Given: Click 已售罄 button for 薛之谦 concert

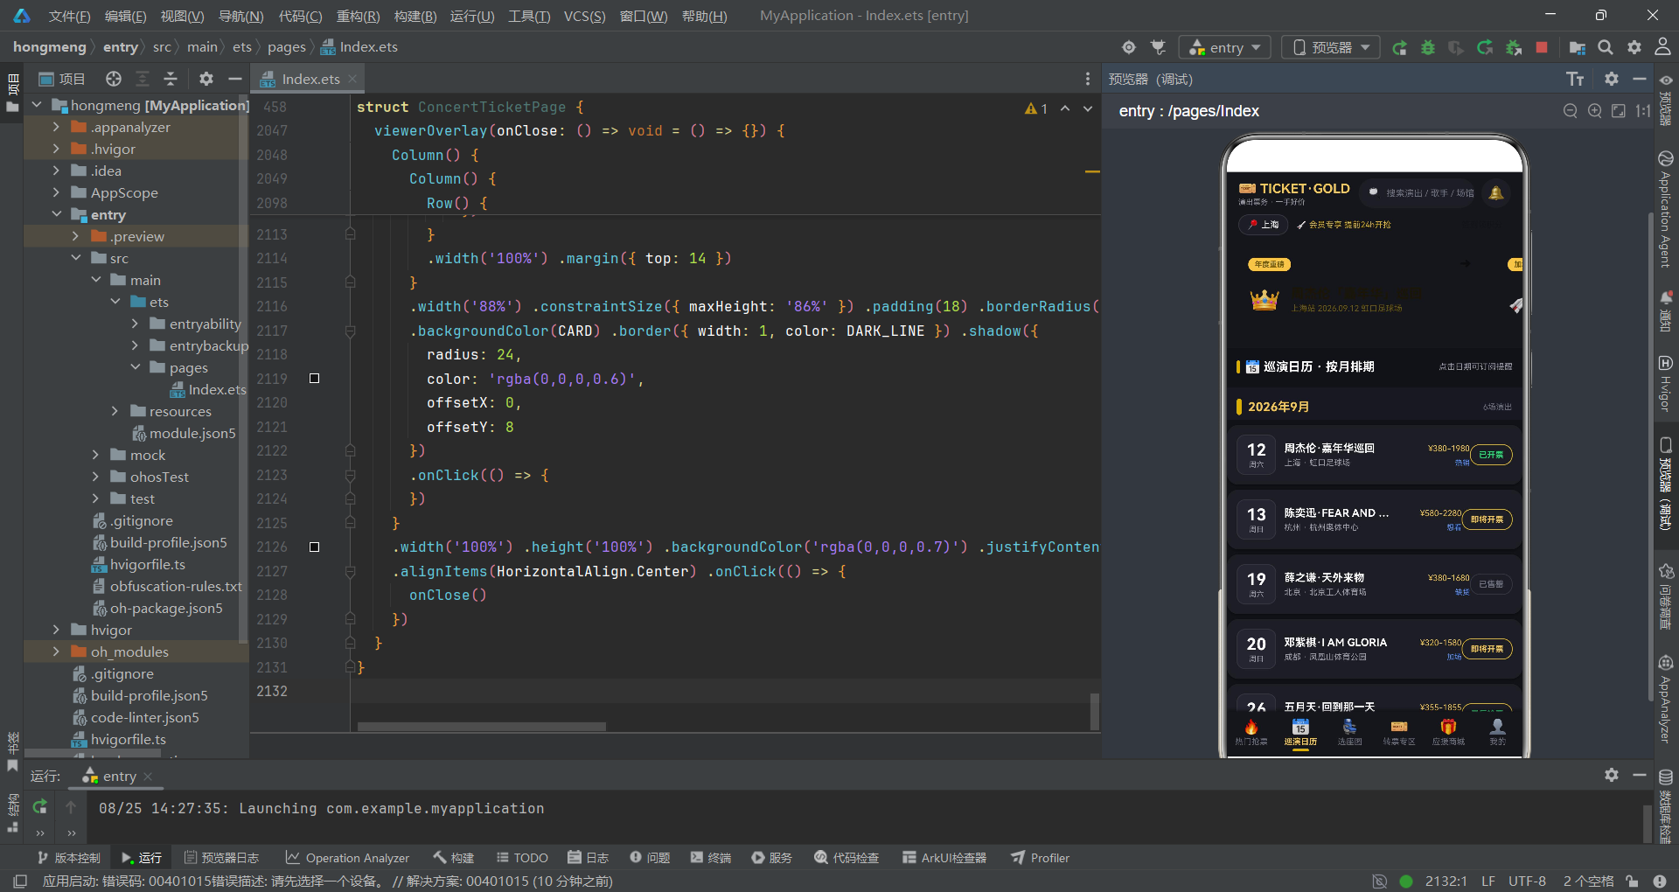Looking at the screenshot, I should [1491, 584].
